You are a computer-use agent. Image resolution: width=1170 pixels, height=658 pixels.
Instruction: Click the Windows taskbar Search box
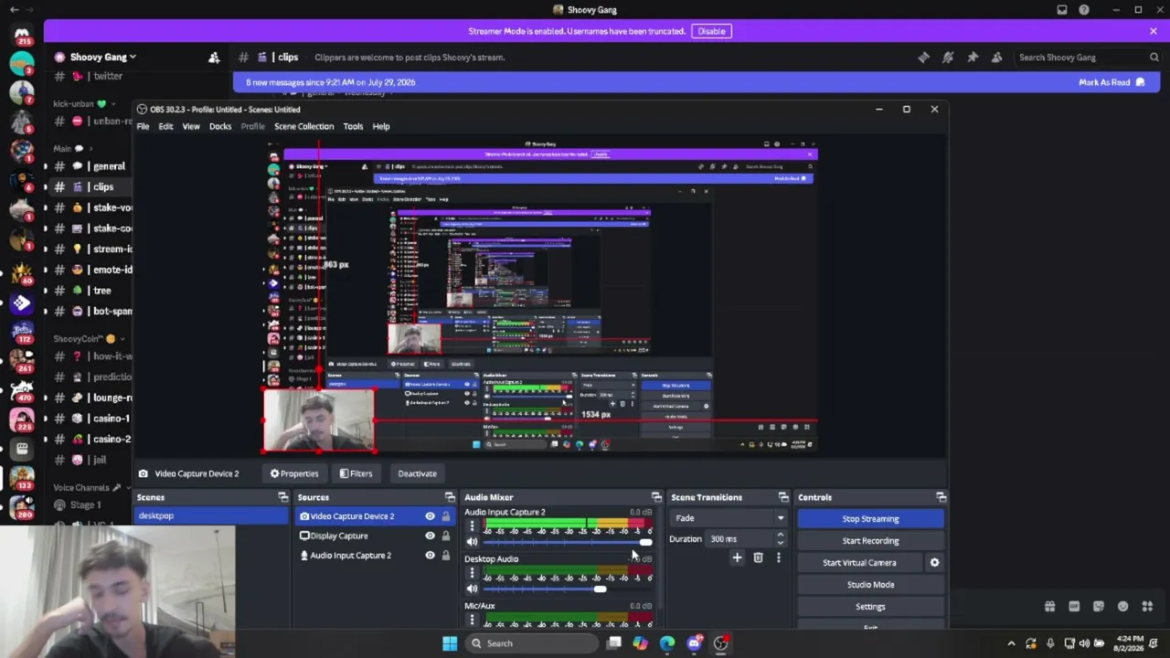coord(532,643)
